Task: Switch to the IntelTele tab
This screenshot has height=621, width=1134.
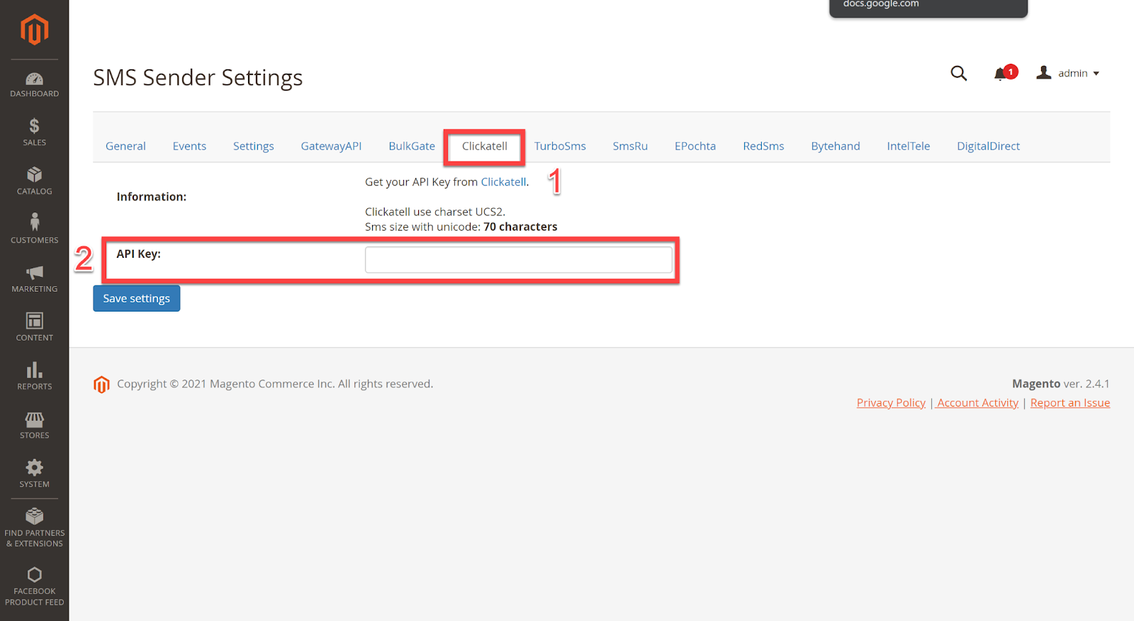Action: pyautogui.click(x=908, y=146)
